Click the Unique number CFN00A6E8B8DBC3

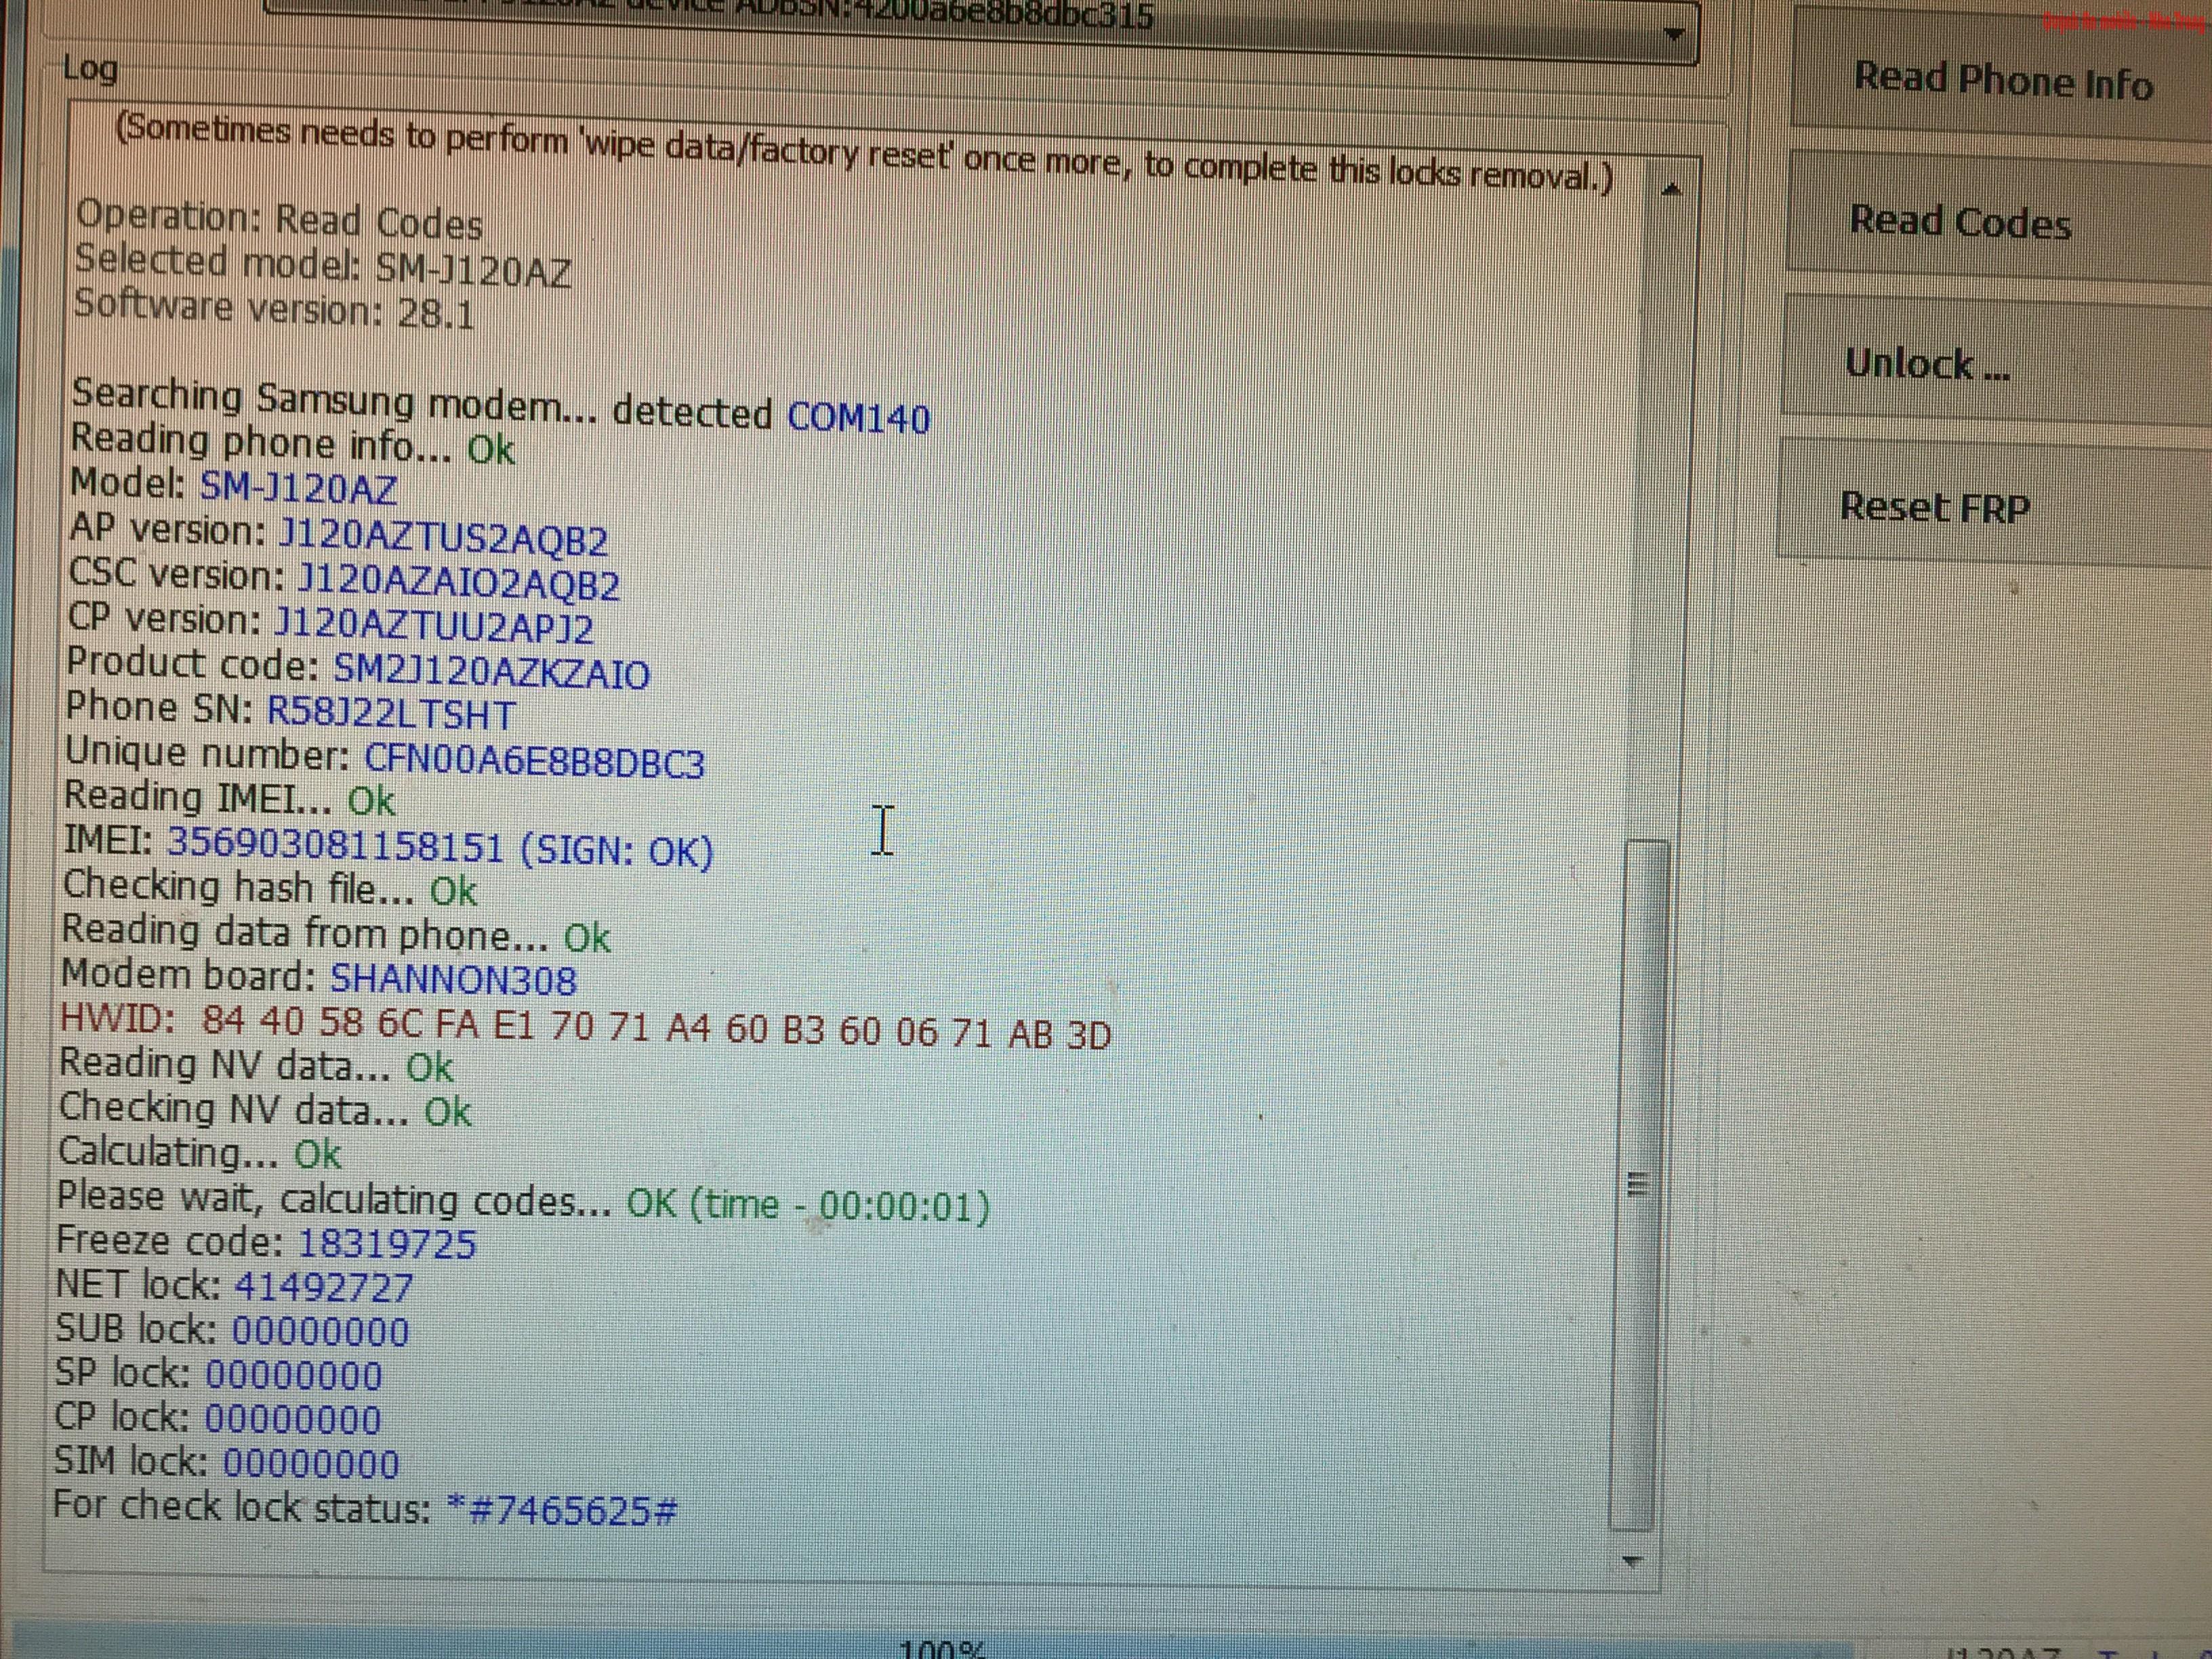click(534, 761)
